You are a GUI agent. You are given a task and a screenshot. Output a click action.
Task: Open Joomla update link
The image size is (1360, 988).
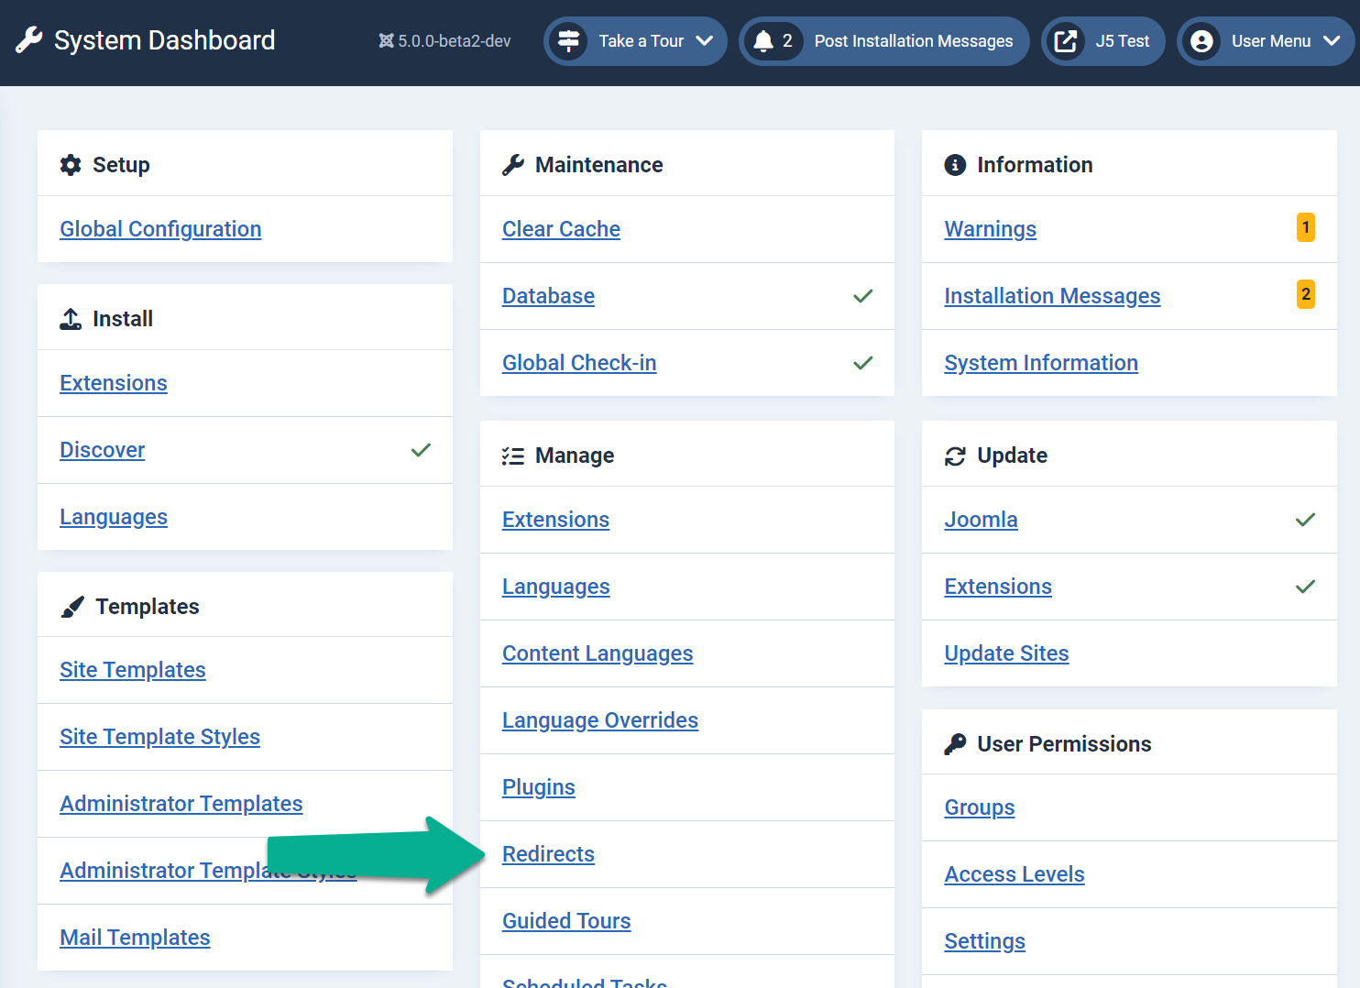[x=981, y=520]
